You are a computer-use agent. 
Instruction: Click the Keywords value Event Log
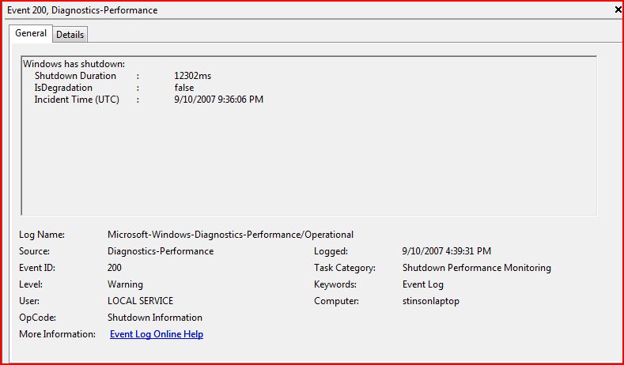pyautogui.click(x=423, y=284)
